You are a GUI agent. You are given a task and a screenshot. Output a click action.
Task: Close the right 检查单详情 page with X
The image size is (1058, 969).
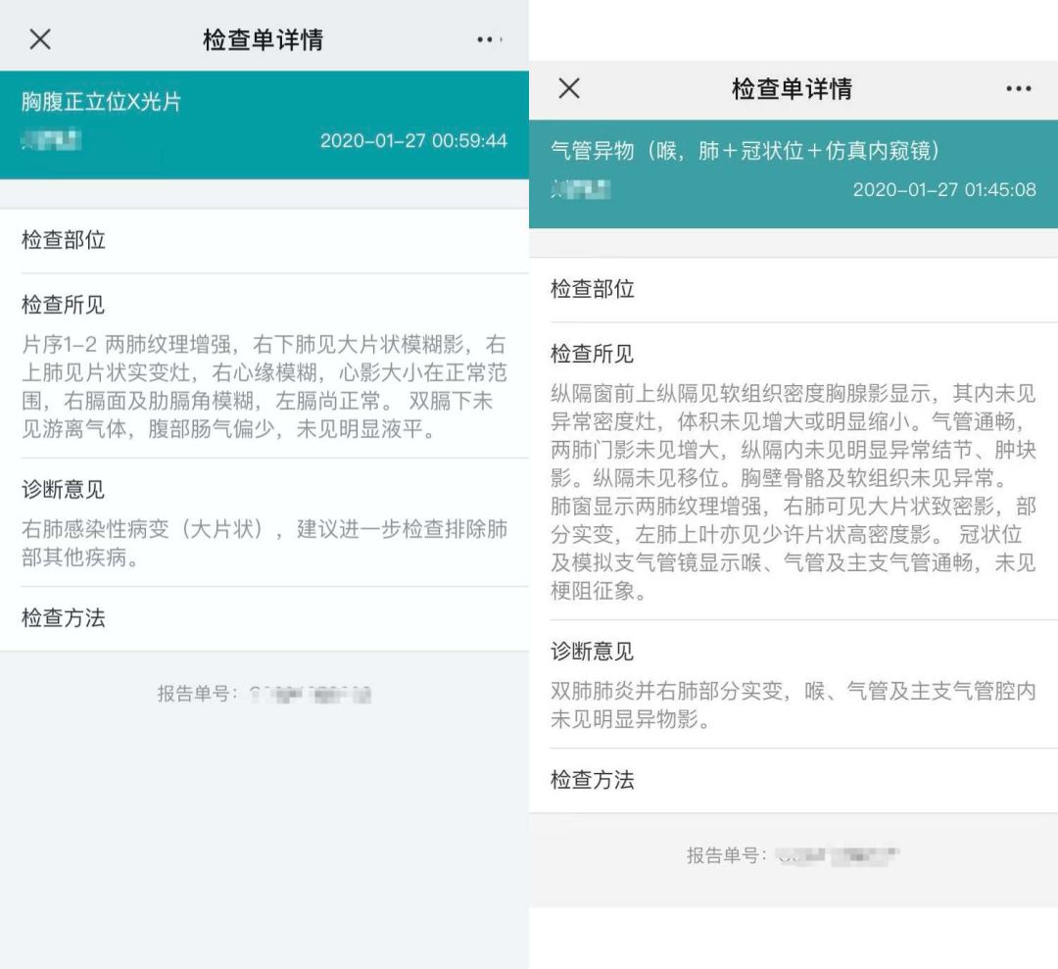click(x=569, y=88)
